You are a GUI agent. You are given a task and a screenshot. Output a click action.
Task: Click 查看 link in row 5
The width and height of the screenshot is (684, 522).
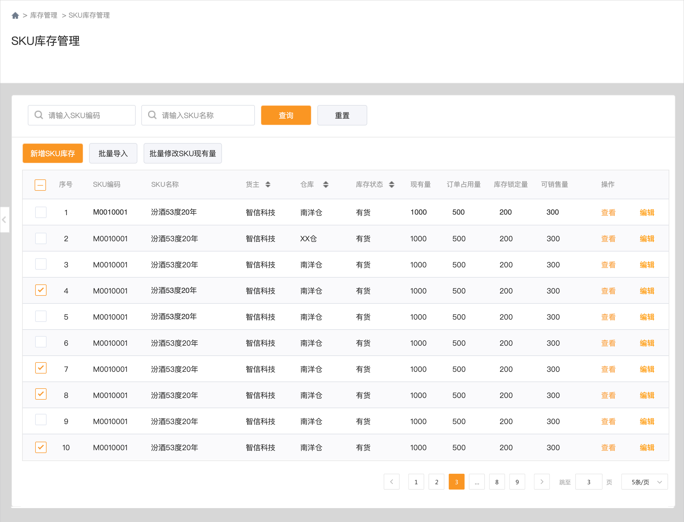point(608,317)
